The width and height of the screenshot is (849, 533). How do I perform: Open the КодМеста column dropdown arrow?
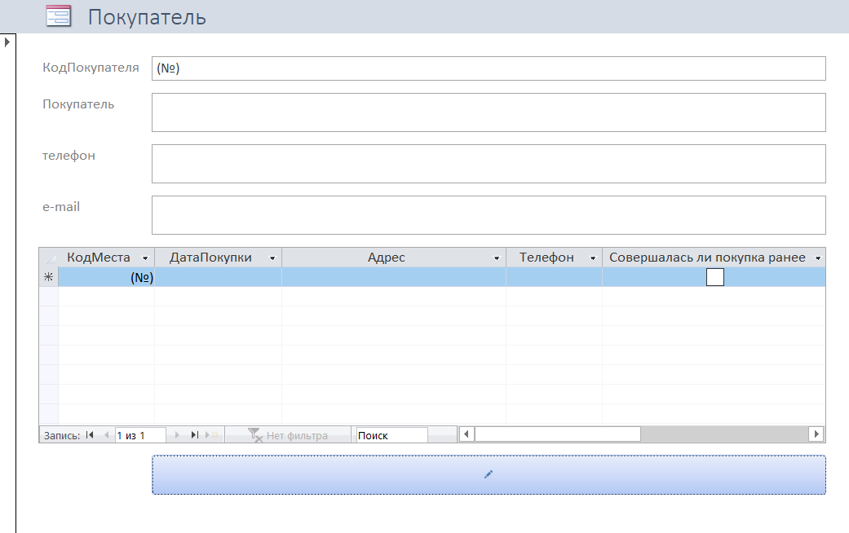(145, 258)
